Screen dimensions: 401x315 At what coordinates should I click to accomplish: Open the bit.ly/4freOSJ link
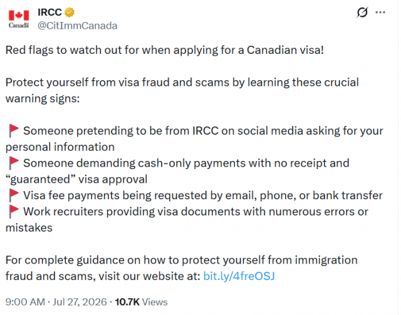click(x=239, y=276)
